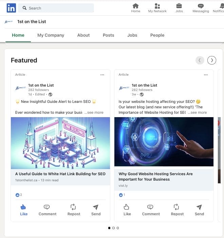Click company logo on Website Hosting post
This screenshot has height=238, width=224.
[124, 88]
